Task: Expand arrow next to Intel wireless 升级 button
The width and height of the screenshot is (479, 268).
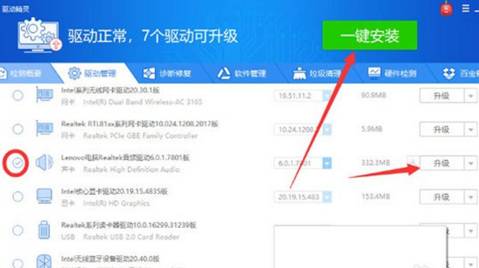Action: 470,96
